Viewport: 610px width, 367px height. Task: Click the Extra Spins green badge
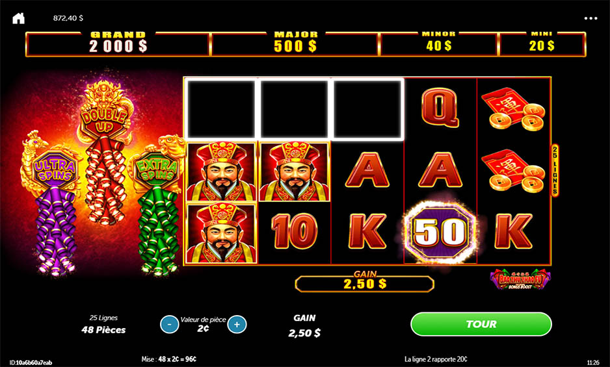click(156, 170)
